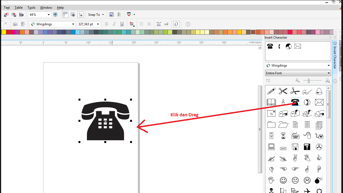Image resolution: width=343 pixels, height=193 pixels.
Task: Click the large telephone object on canvas
Action: 105,121
